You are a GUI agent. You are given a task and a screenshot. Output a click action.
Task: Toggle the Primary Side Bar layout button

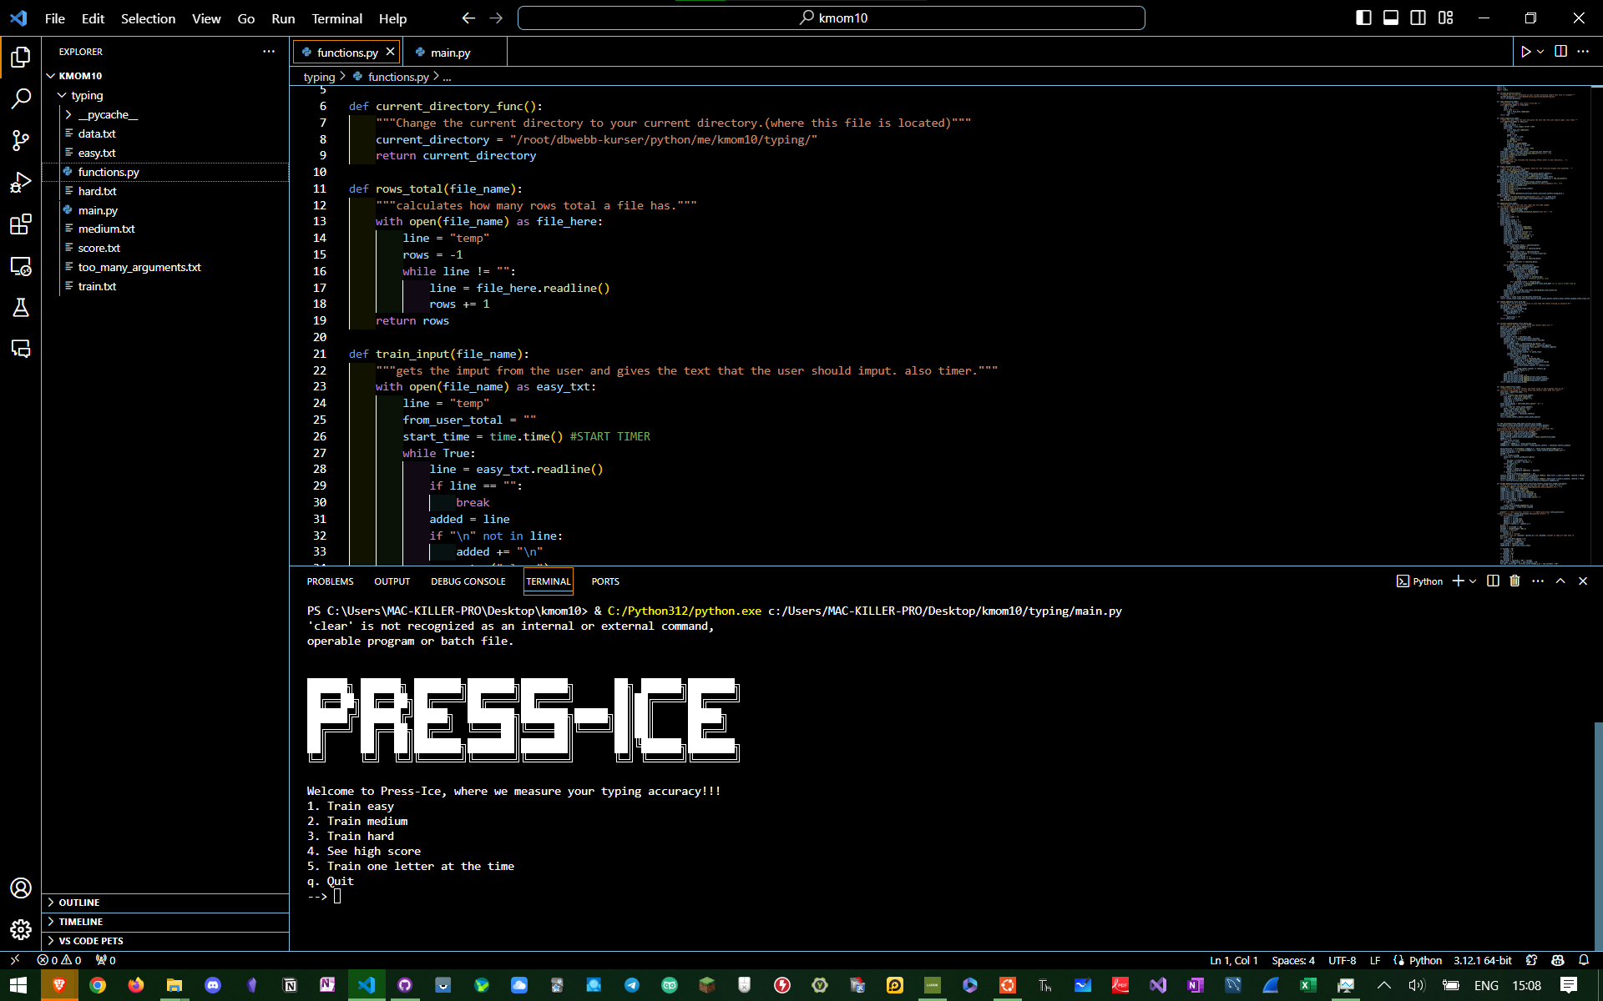point(1363,18)
